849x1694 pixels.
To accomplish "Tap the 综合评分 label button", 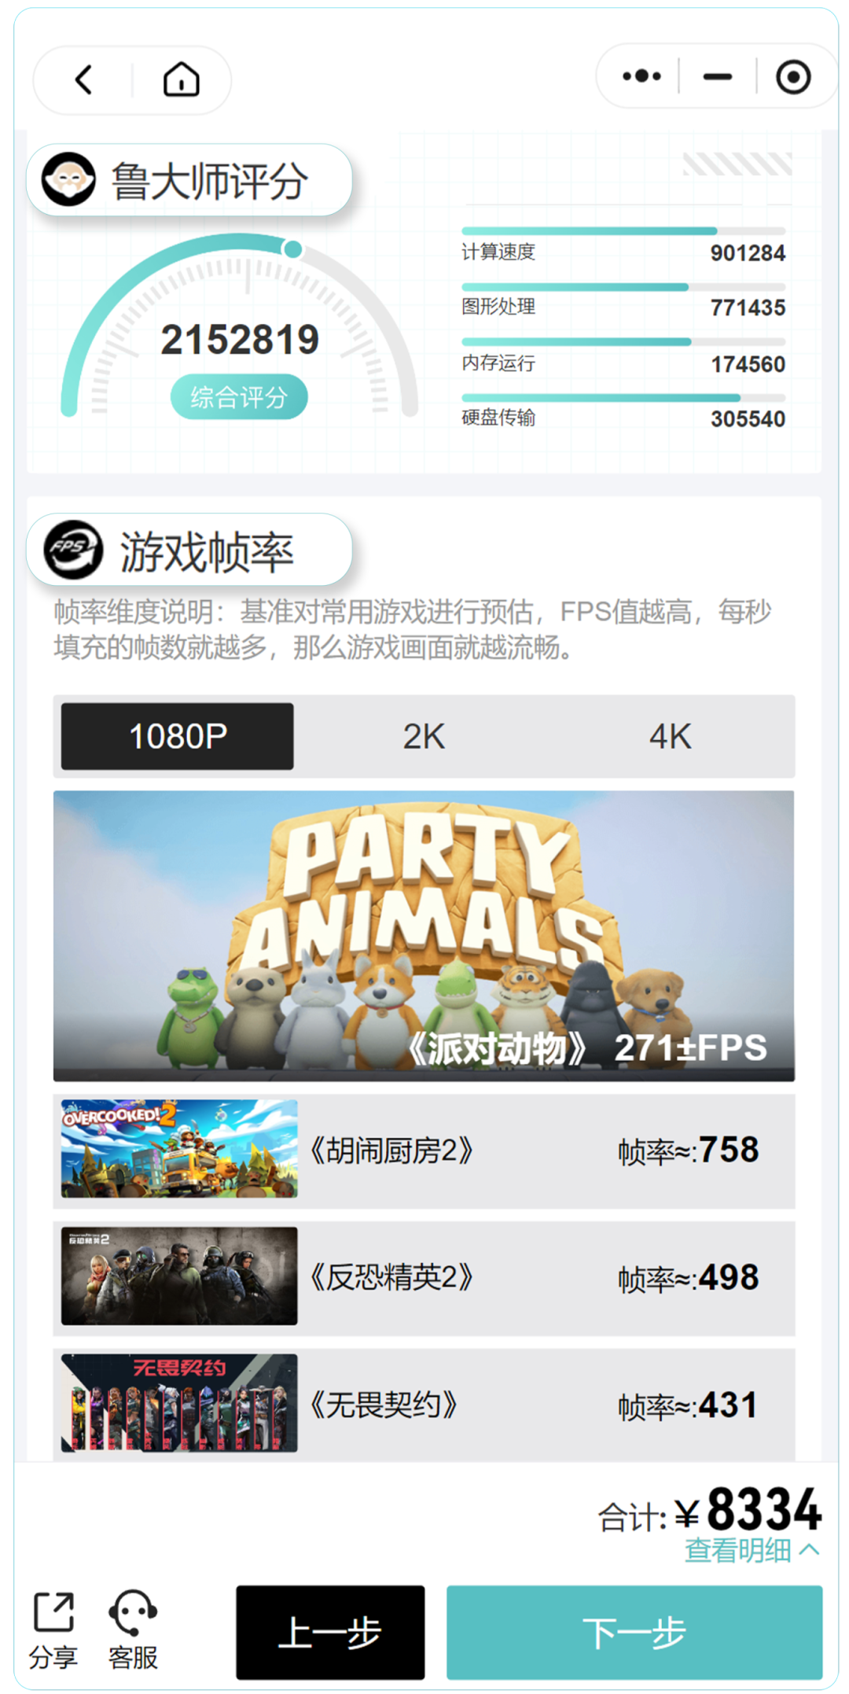I will point(239,397).
